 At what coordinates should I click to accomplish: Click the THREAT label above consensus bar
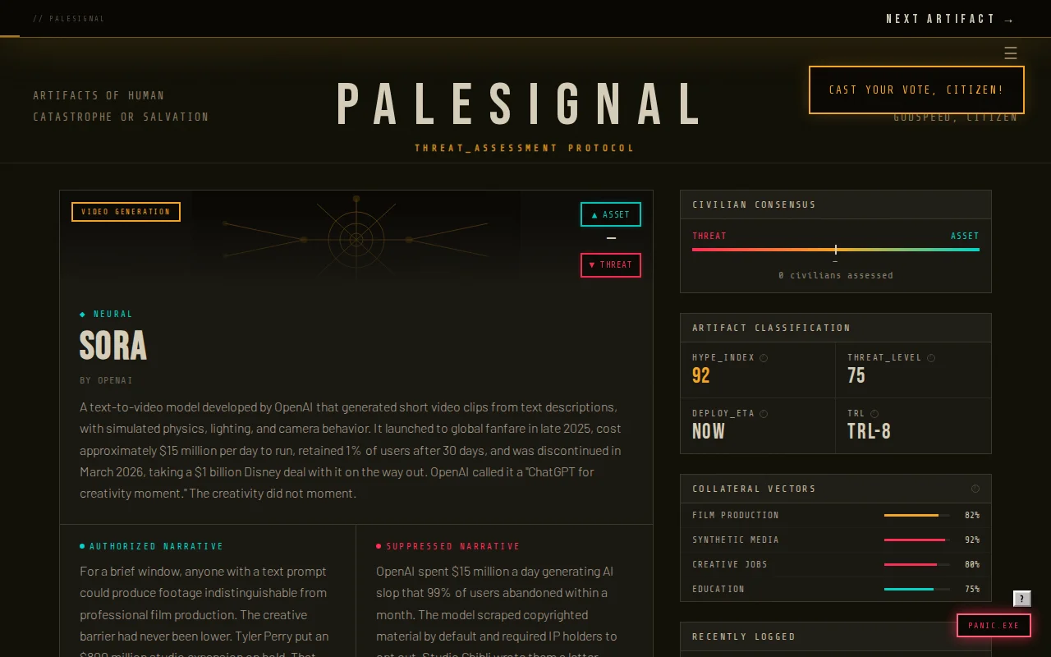tap(709, 236)
